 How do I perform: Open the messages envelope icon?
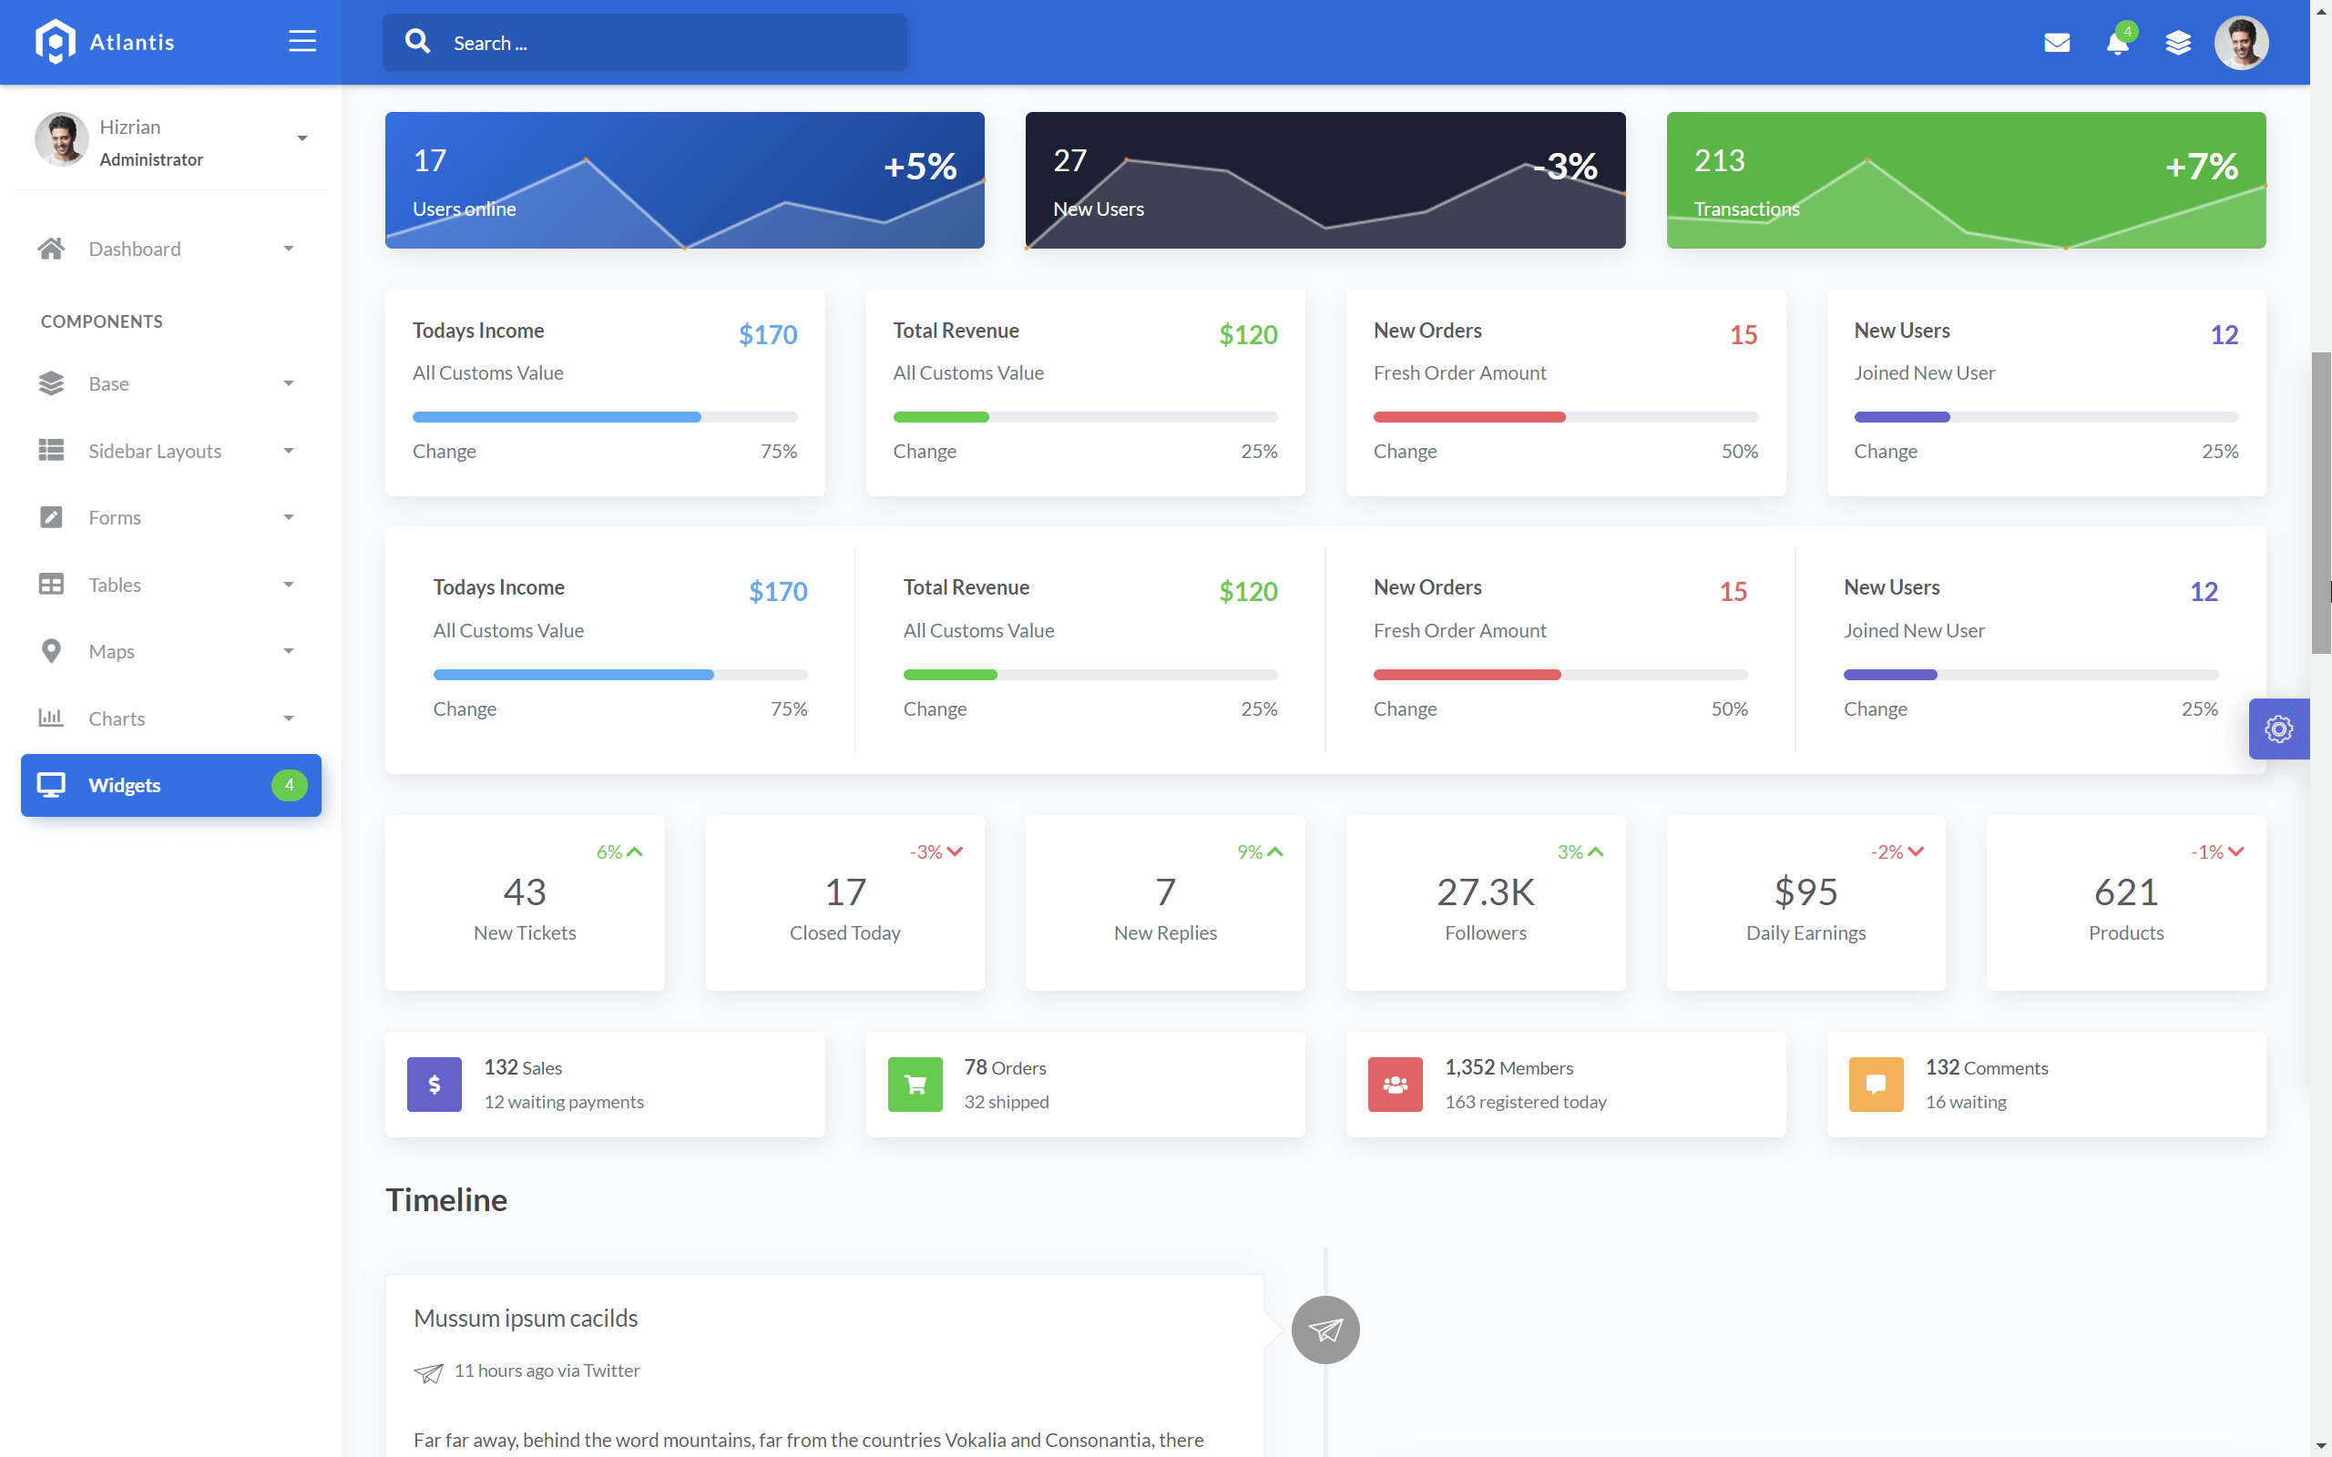point(2058,43)
